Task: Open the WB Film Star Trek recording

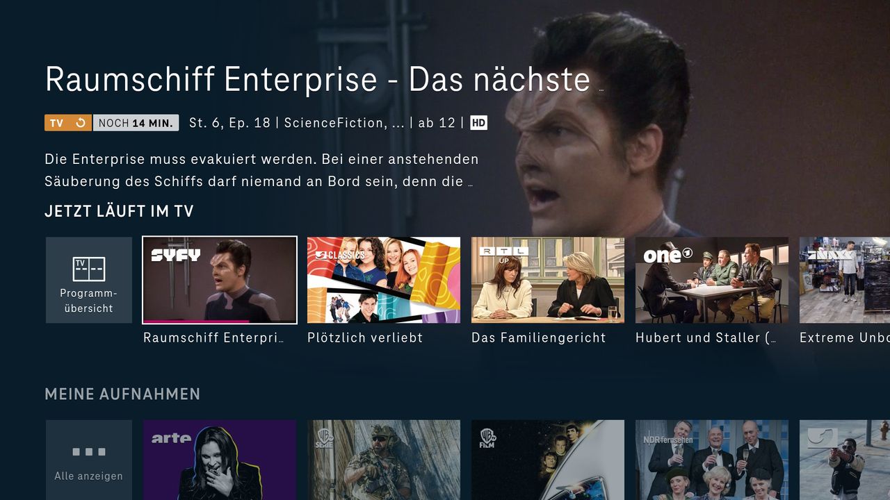Action: 548,460
